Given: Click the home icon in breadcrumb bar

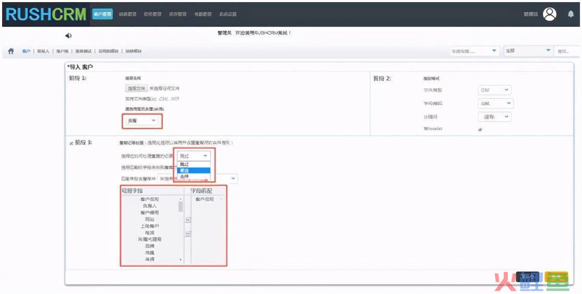Looking at the screenshot, I should (11, 51).
